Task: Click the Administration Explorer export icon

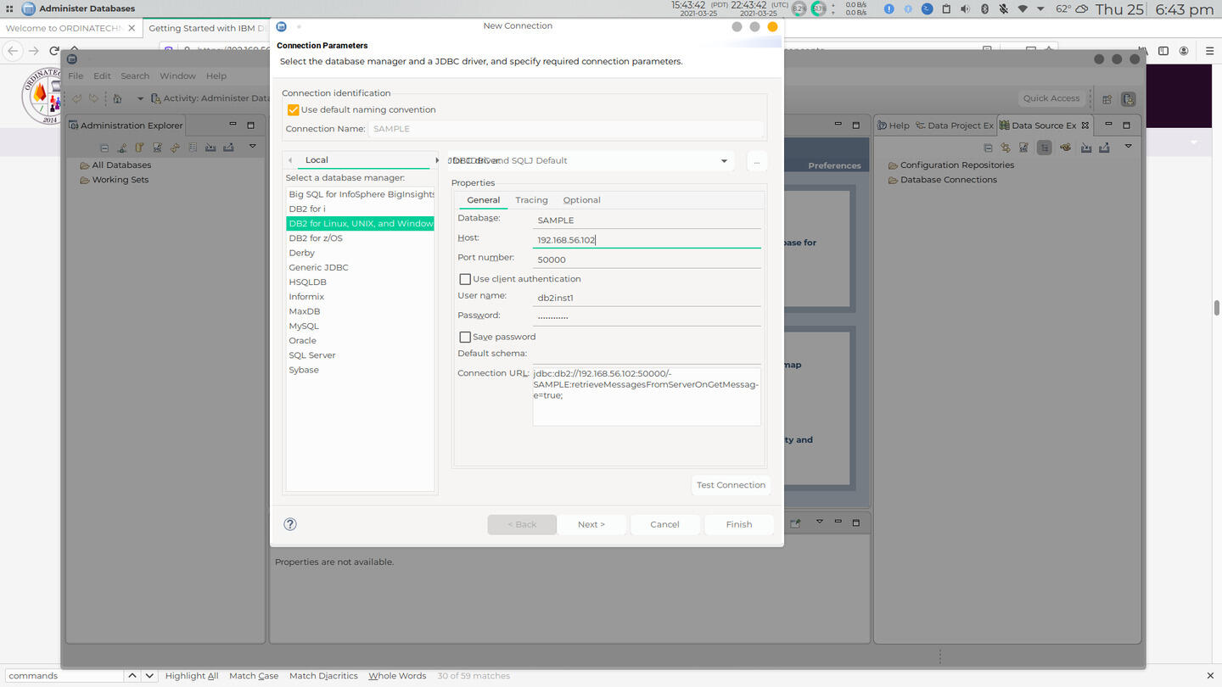Action: [x=228, y=148]
